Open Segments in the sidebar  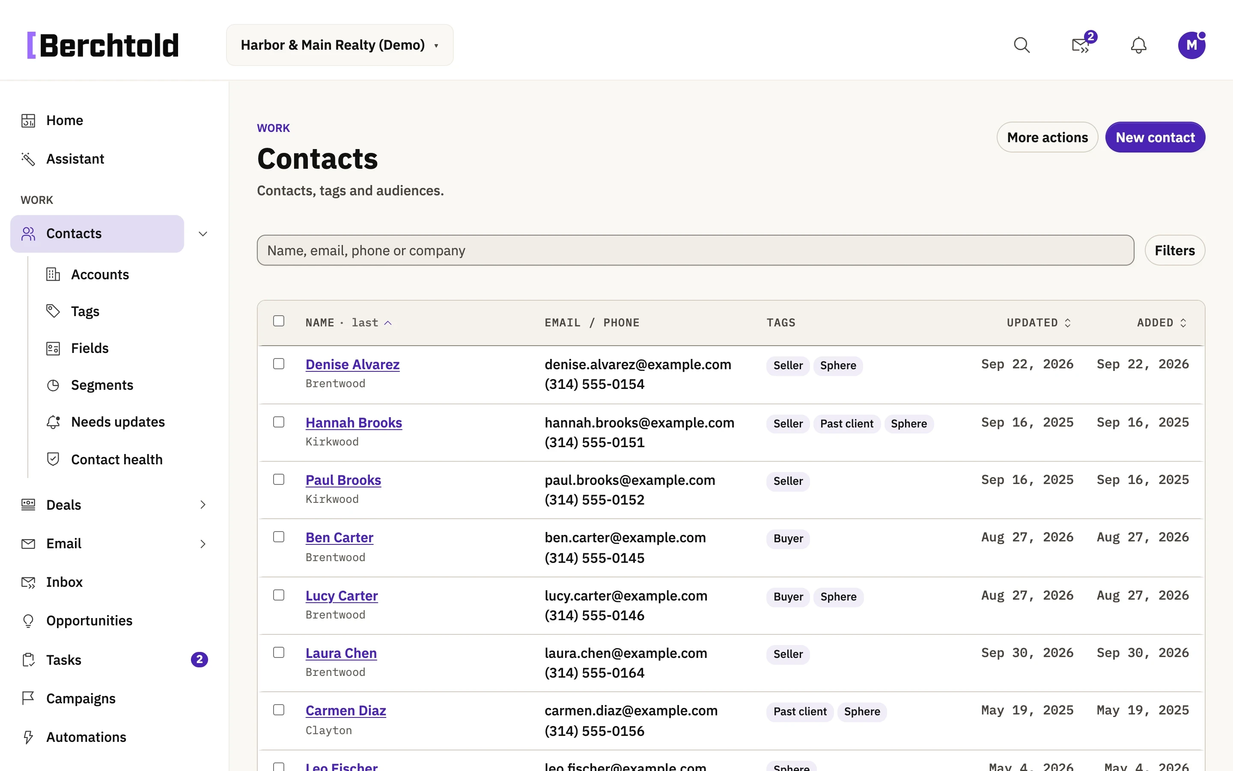[102, 385]
